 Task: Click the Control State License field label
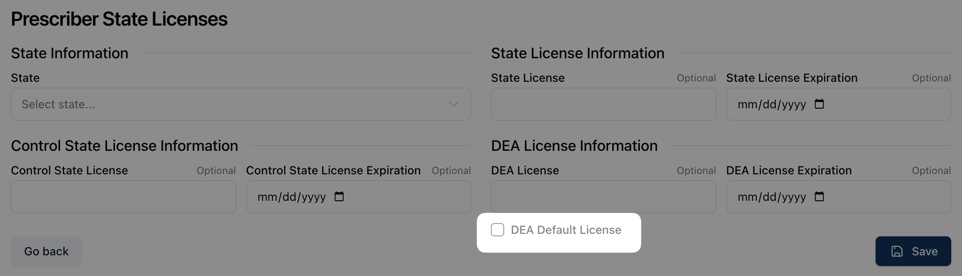69,171
